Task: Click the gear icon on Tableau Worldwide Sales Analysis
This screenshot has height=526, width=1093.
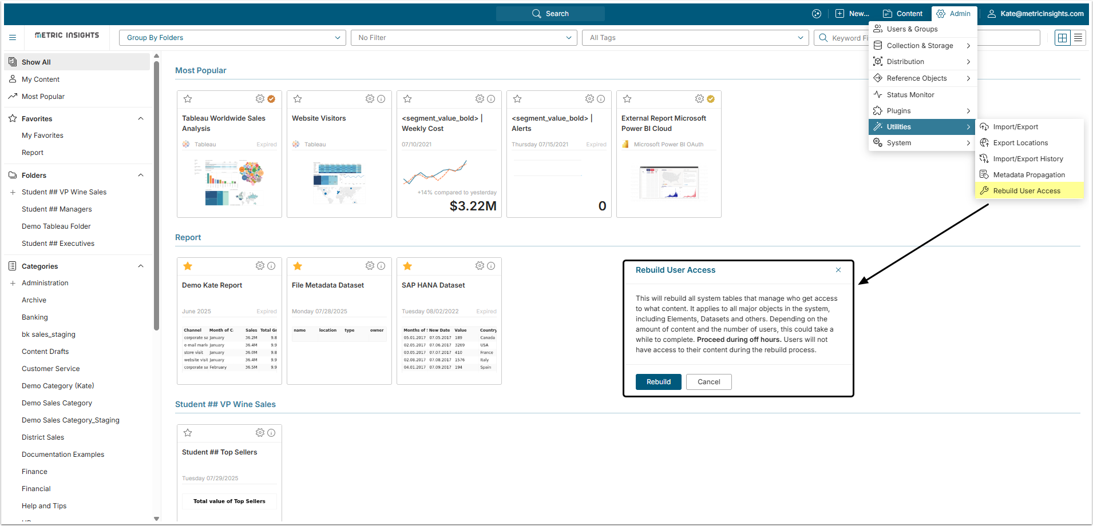Action: tap(260, 99)
